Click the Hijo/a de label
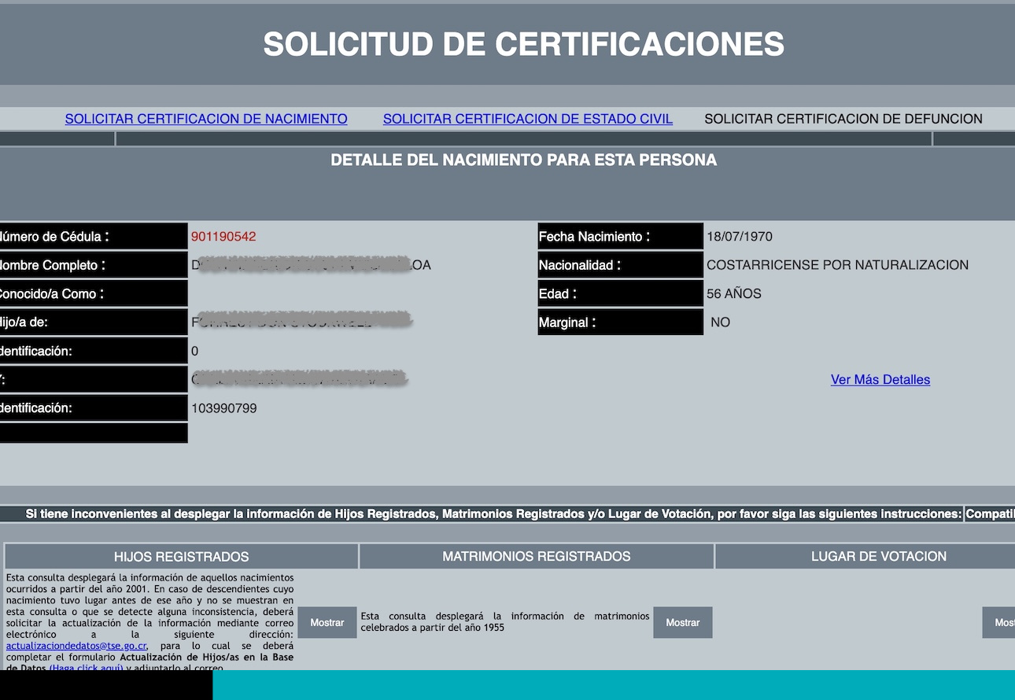This screenshot has width=1015, height=700. (x=94, y=322)
